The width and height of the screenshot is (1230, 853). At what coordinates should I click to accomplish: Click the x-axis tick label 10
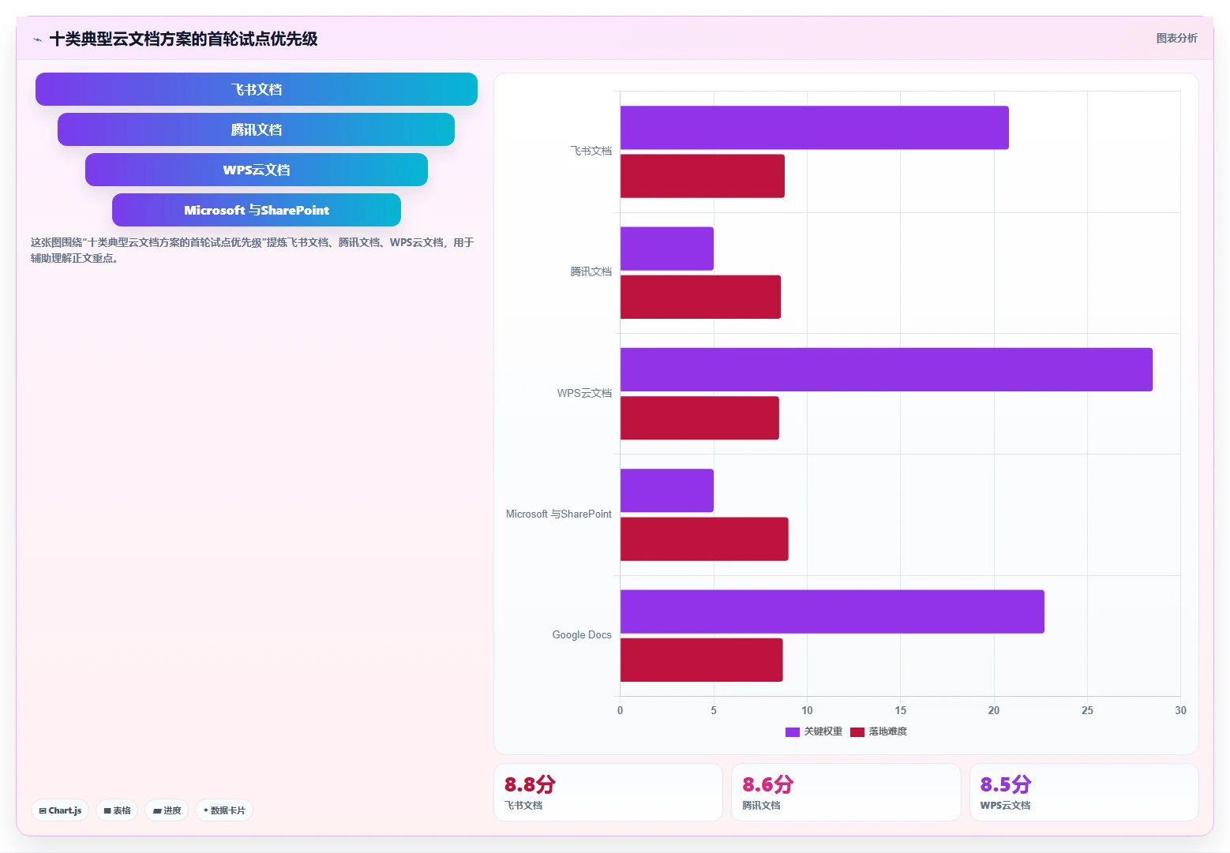pos(807,710)
